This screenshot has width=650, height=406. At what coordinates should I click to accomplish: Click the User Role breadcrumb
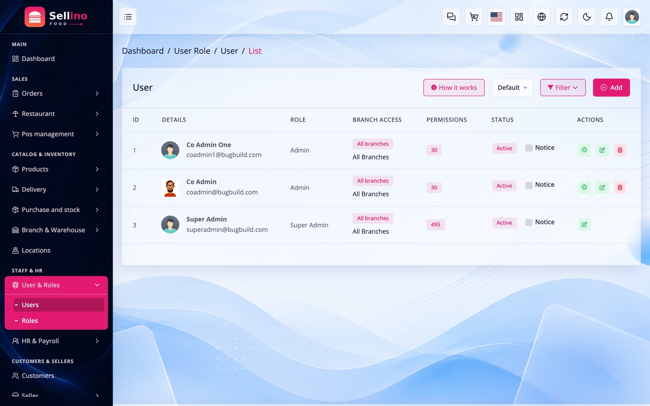192,51
